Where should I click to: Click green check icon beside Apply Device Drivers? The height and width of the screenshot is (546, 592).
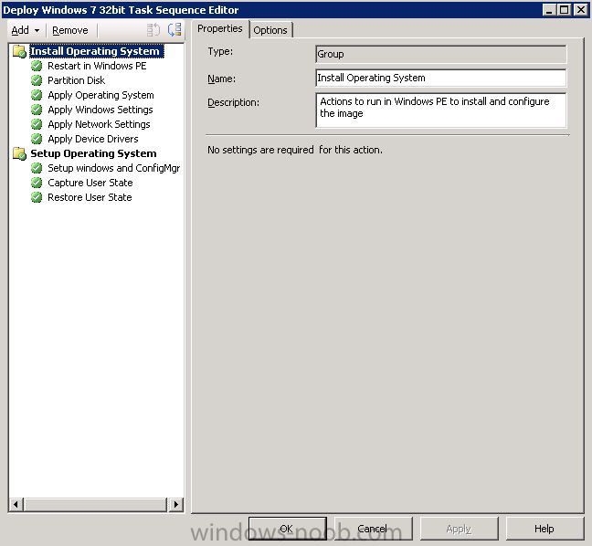(37, 139)
